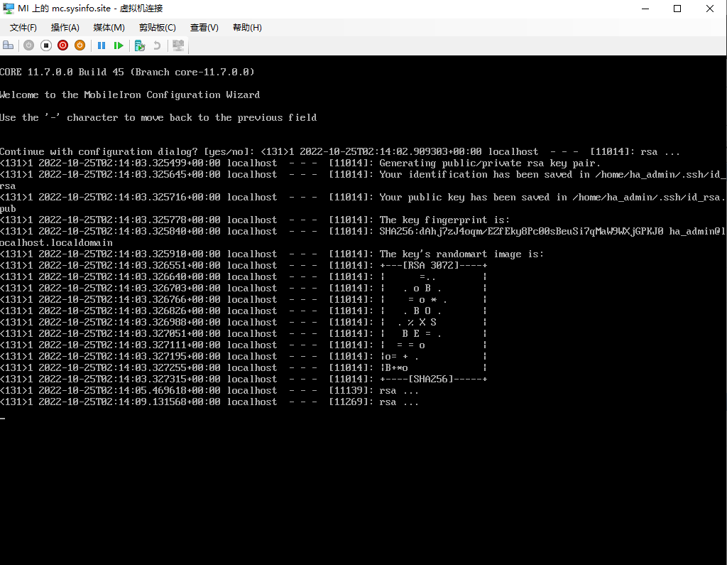
Task: Click the Revert checkpoint icon
Action: (x=156, y=45)
